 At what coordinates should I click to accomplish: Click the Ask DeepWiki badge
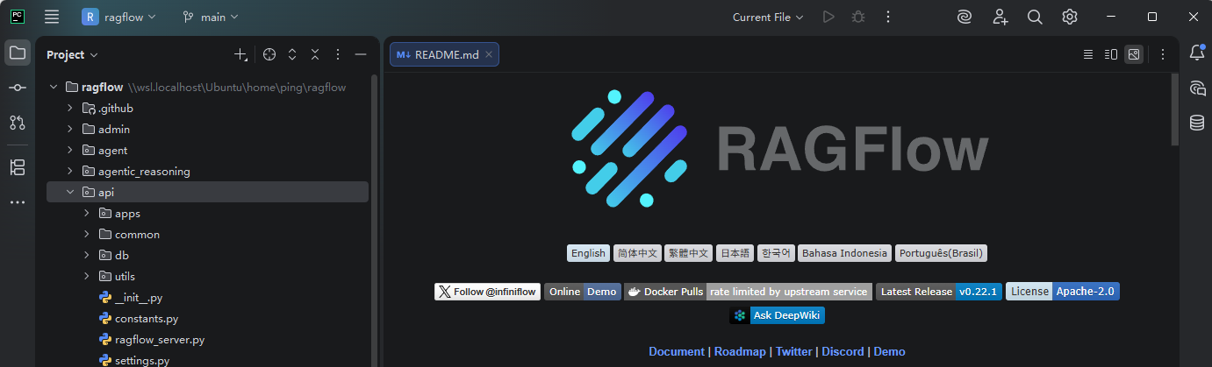click(777, 314)
